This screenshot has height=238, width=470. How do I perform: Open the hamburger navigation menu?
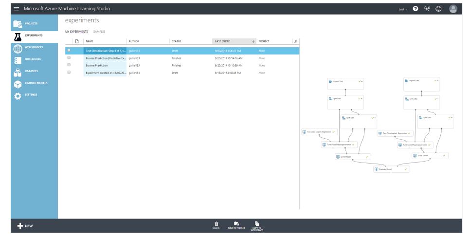click(x=7, y=9)
